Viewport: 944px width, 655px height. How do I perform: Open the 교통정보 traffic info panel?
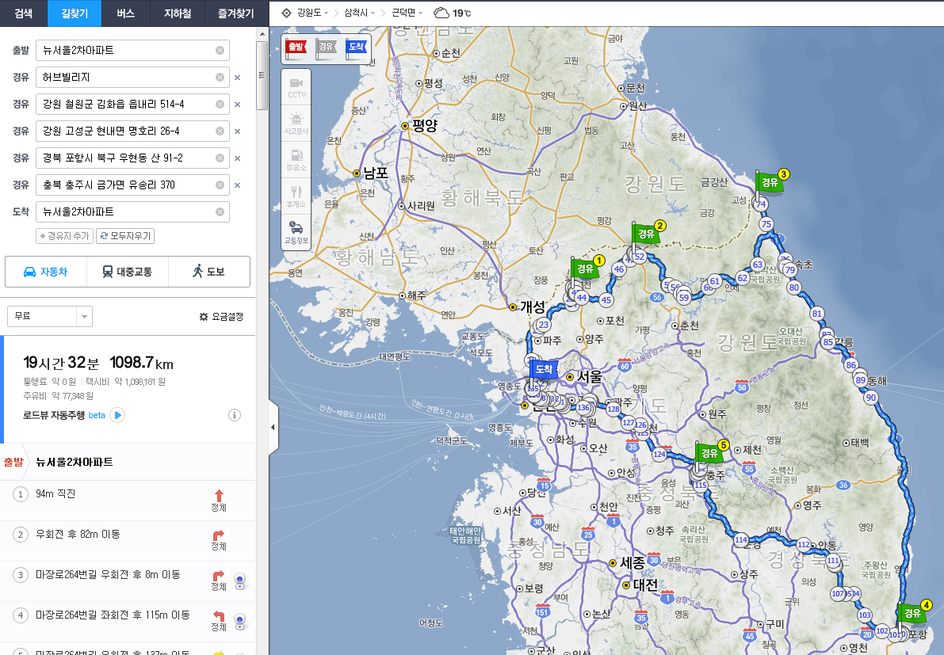(x=296, y=232)
